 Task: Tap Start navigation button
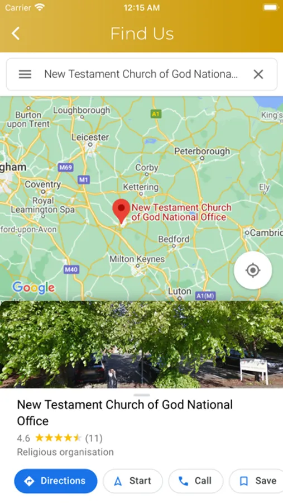point(133,481)
